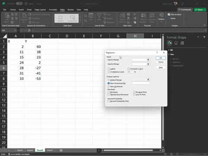Viewport: 208px width, 156px height.
Task: Switch to the Home ribbon tab
Action: pyautogui.click(x=13, y=10)
